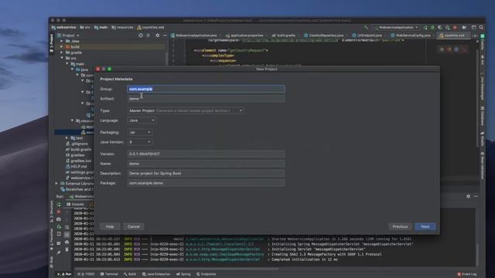The width and height of the screenshot is (495, 278).
Task: Switch to CountryRepository.java editor tab
Action: [x=324, y=36]
